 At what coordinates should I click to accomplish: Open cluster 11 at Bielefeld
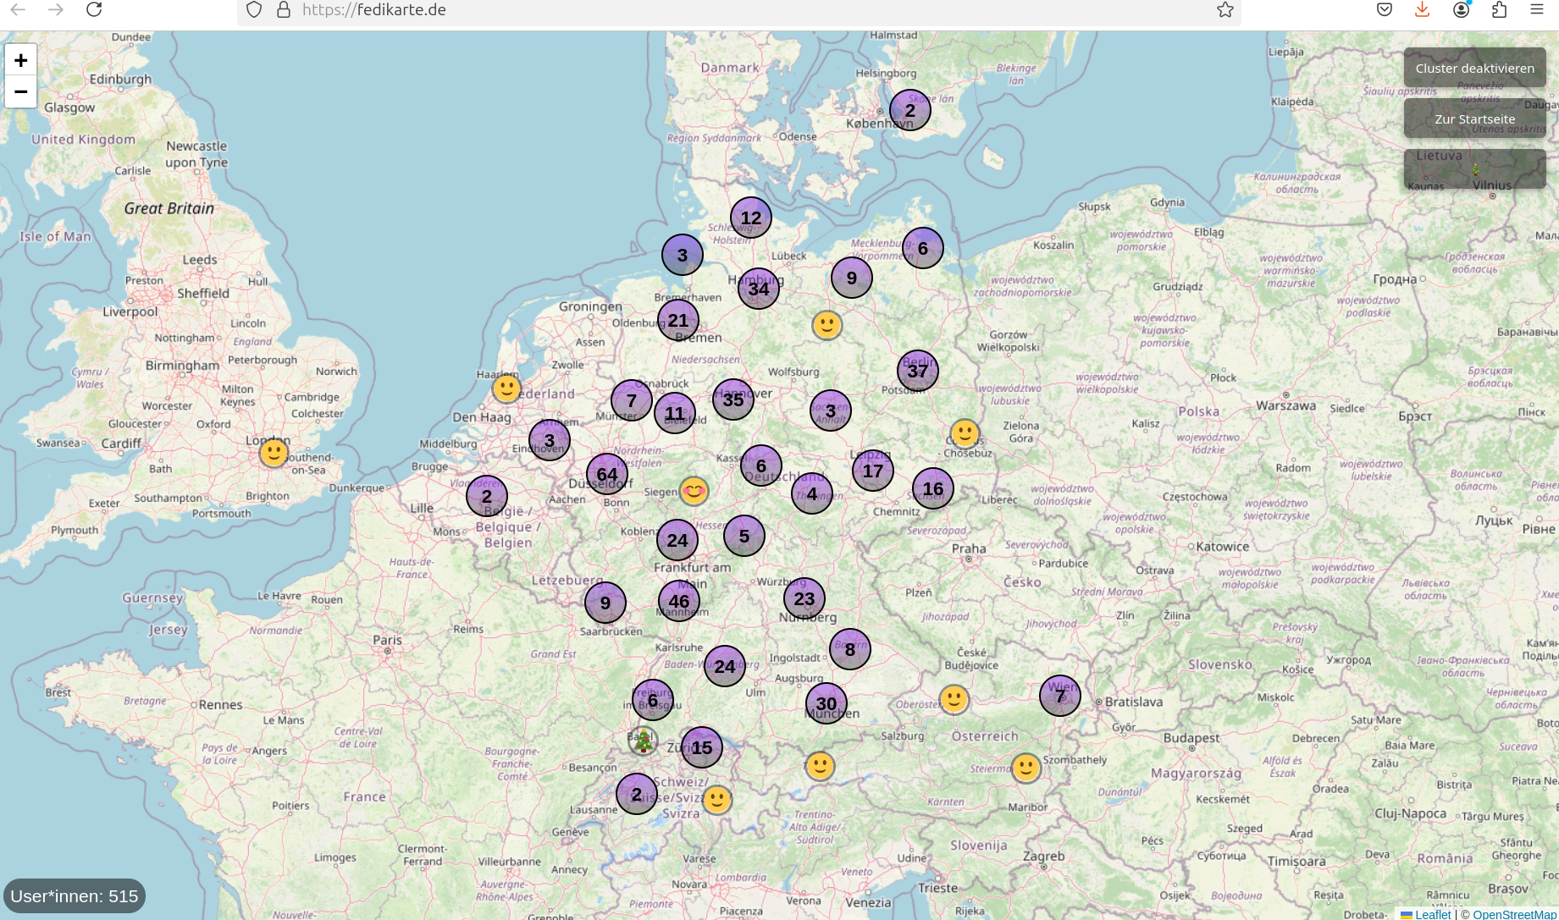tap(675, 413)
